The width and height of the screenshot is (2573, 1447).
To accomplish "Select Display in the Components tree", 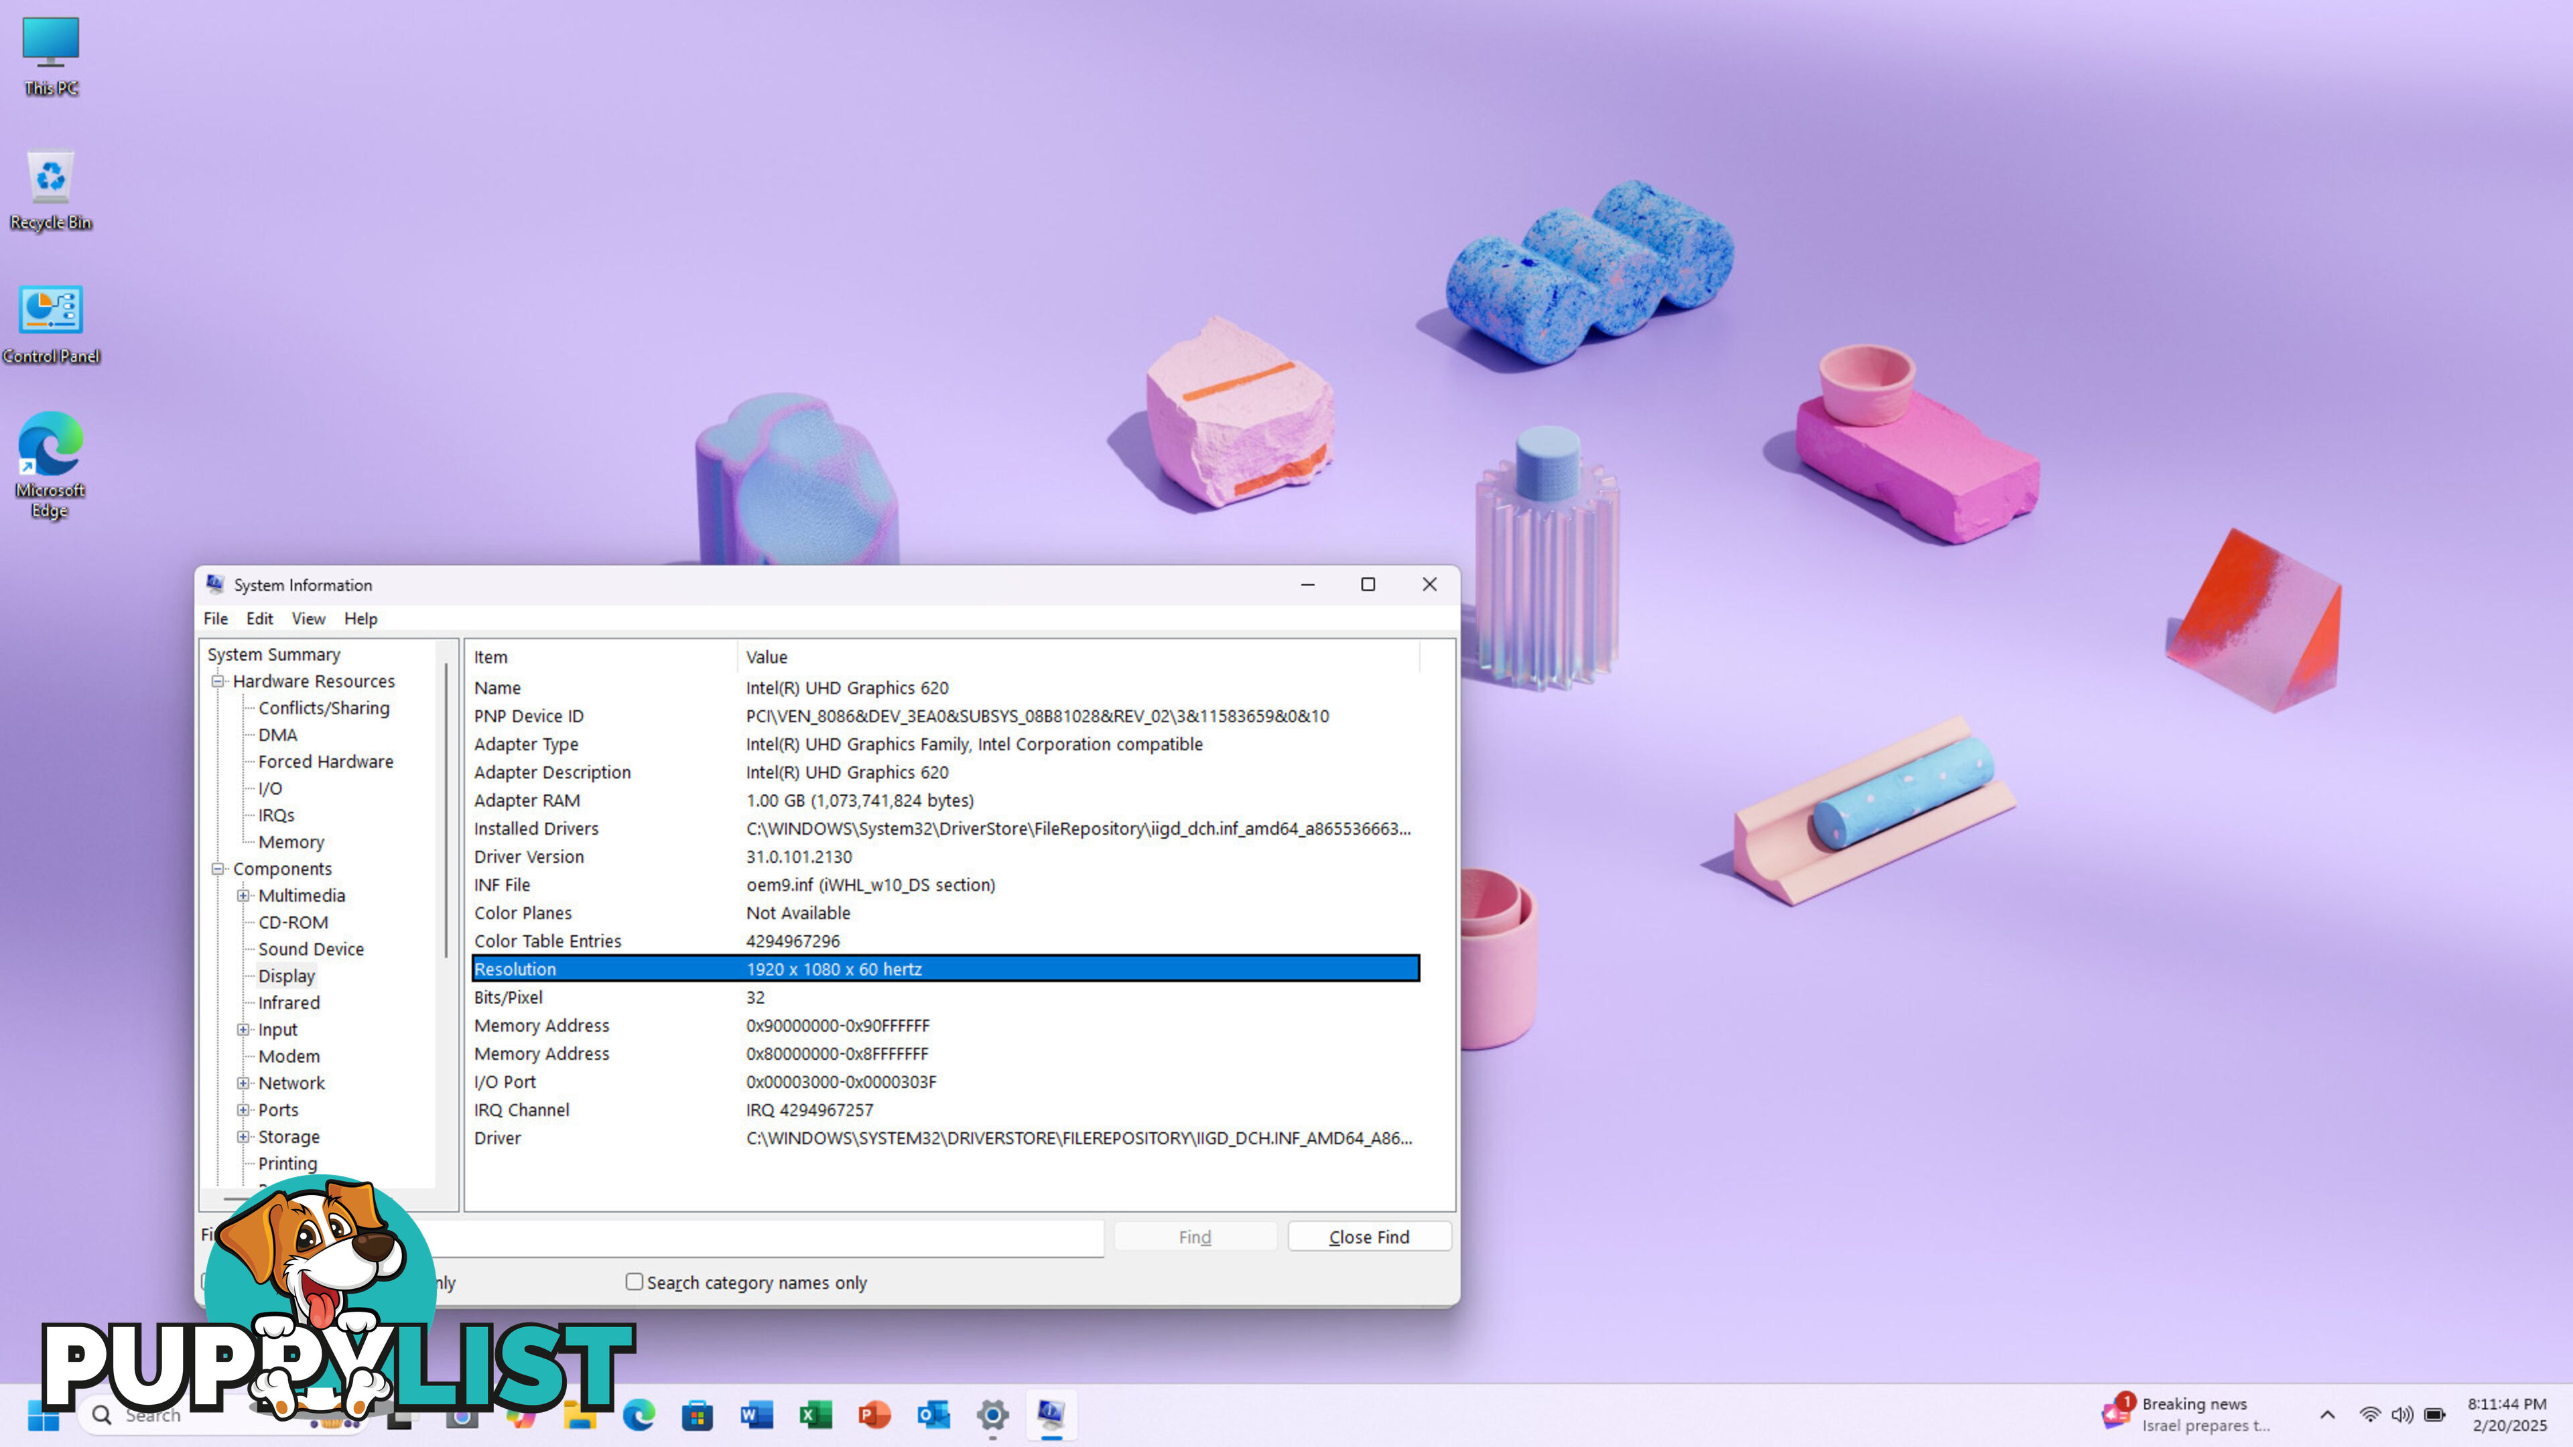I will click(287, 977).
